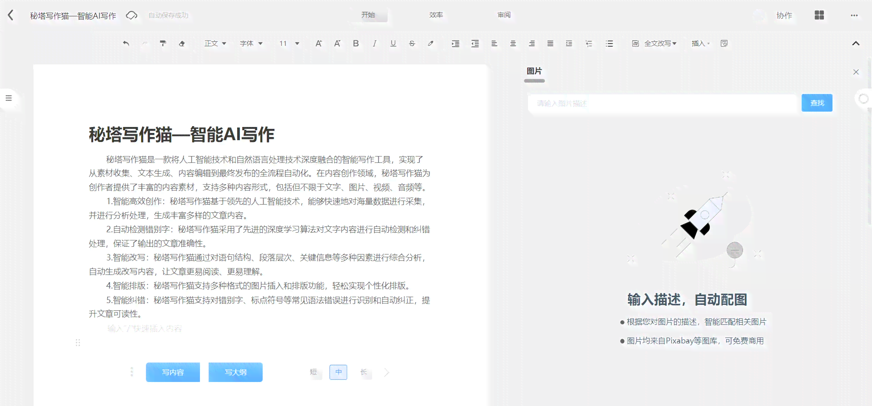
Task: Click the vertical dots beside 写内容
Action: (132, 372)
